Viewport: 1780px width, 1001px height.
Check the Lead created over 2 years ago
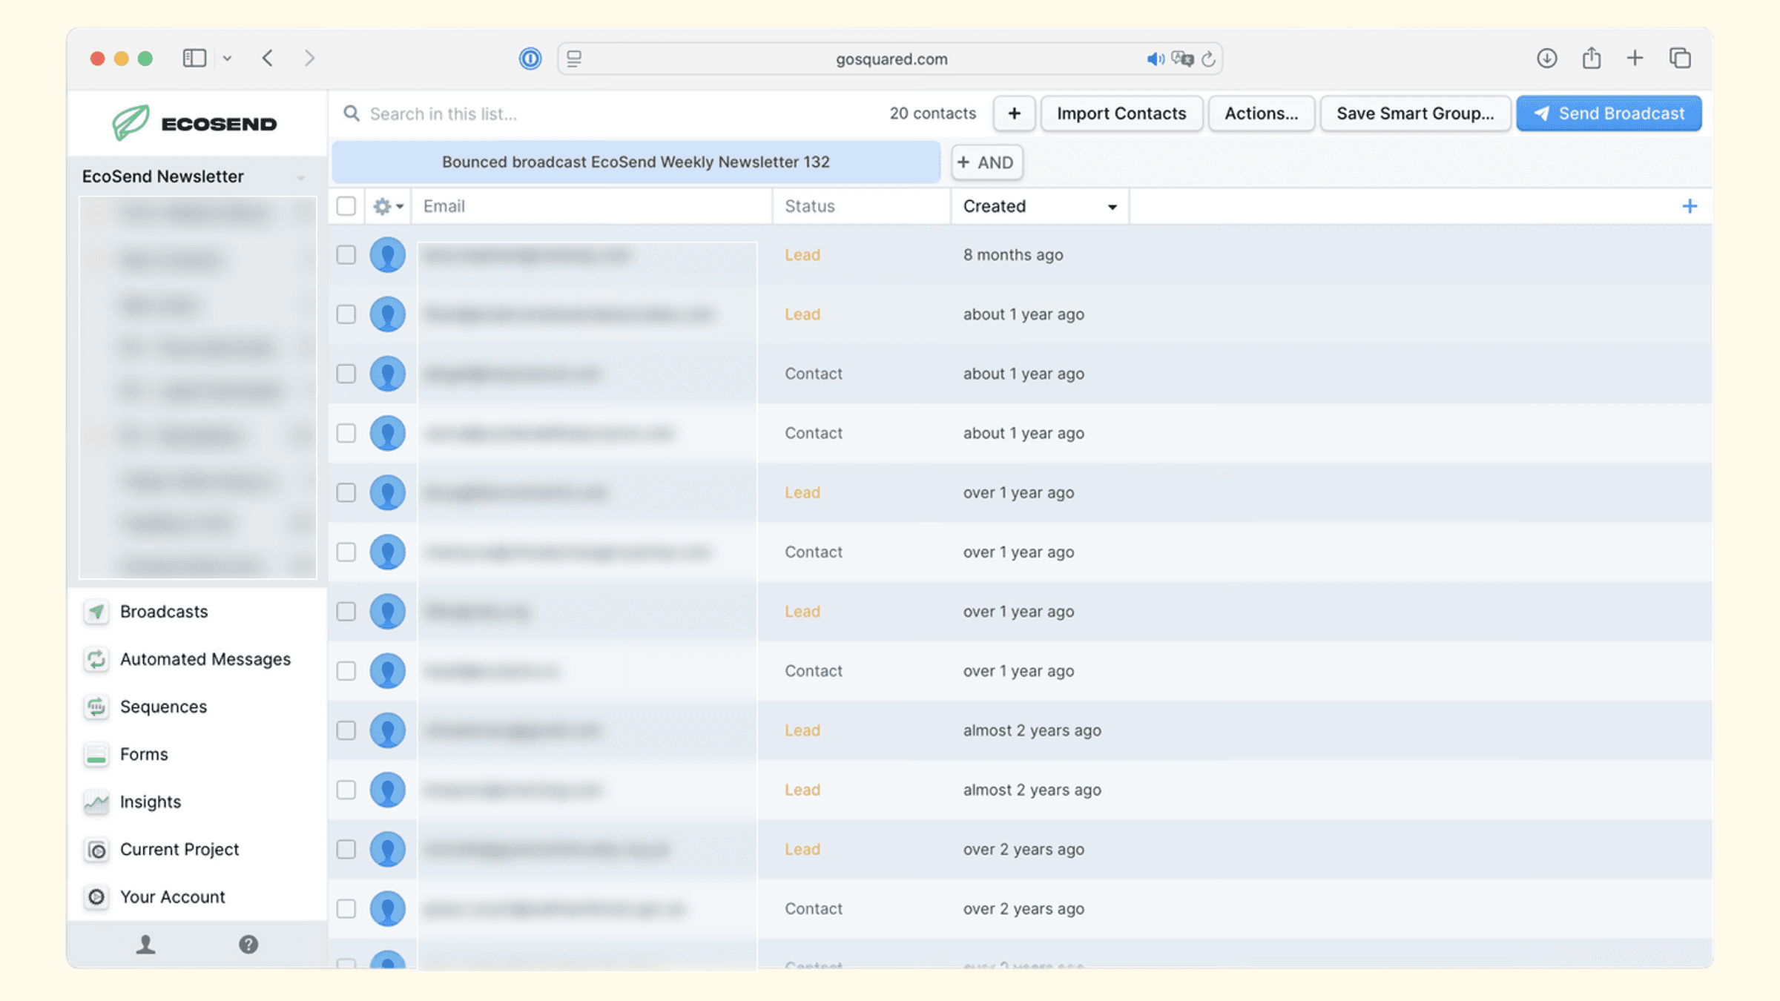346,849
